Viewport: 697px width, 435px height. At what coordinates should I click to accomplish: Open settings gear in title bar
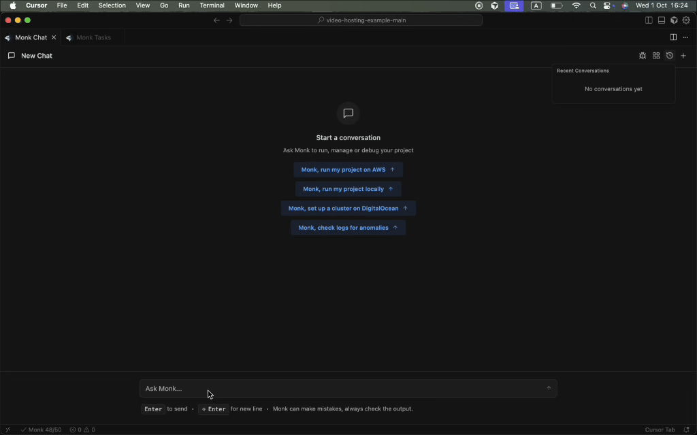686,20
